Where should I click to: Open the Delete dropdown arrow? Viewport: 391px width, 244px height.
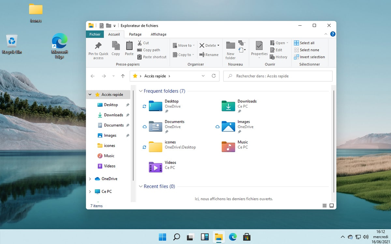point(218,46)
